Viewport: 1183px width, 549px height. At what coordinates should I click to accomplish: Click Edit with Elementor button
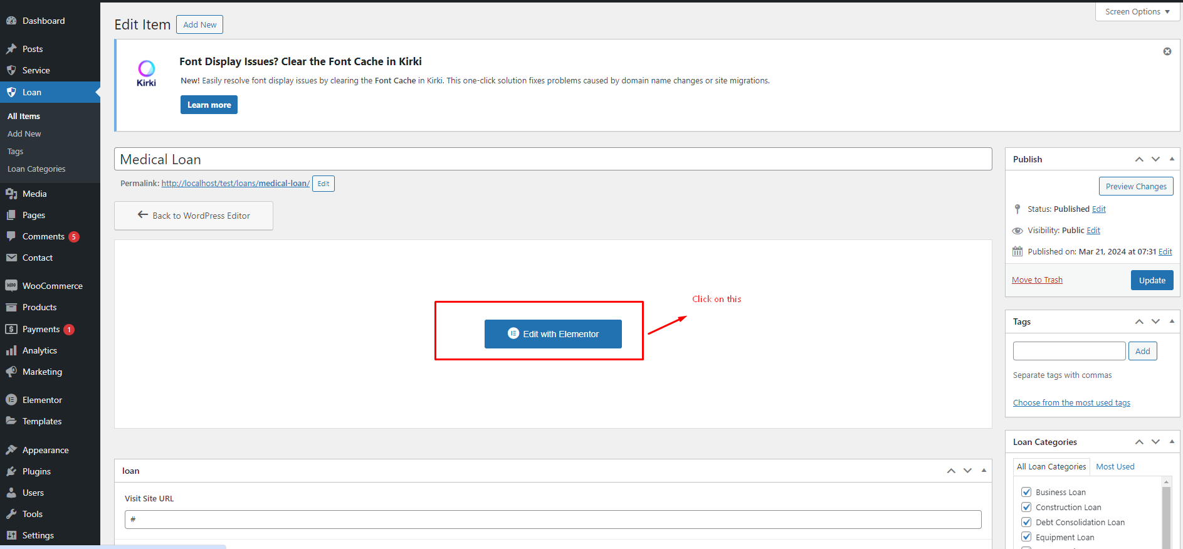553,334
